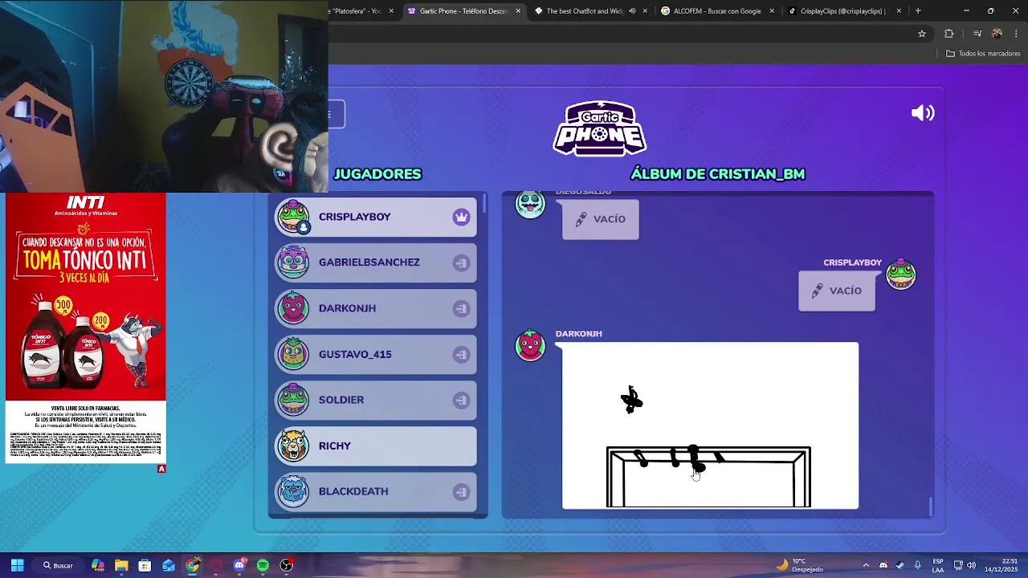The height and width of the screenshot is (578, 1028).
Task: Close the ALCOFEM Google tab
Action: 772,11
